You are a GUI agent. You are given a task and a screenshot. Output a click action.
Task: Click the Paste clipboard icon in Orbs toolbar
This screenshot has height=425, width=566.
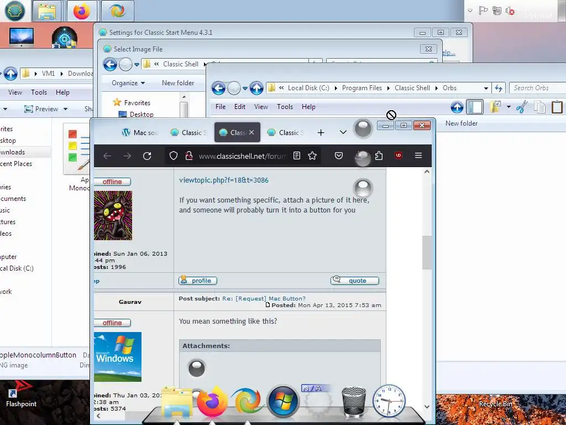pos(557,107)
